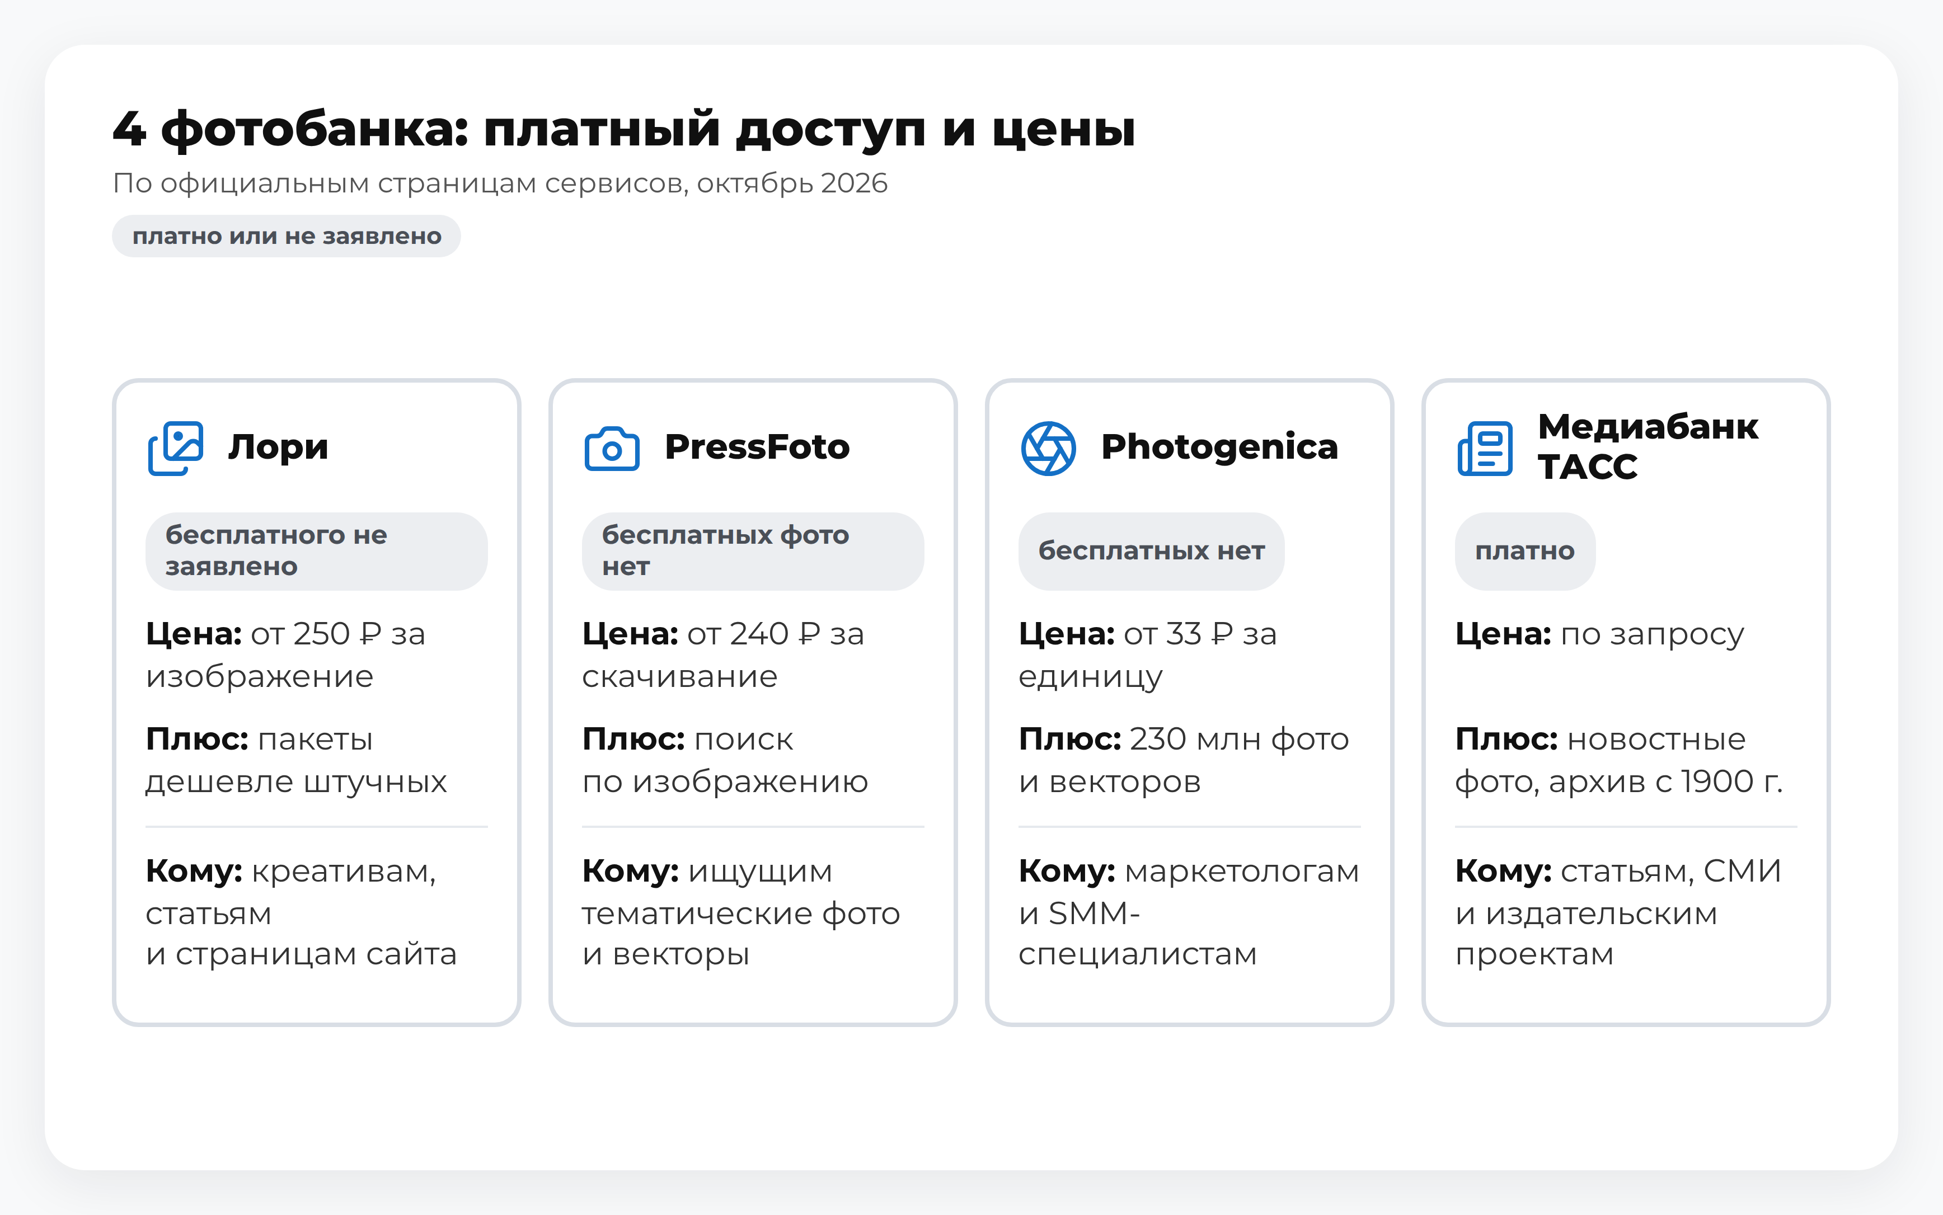Screen dimensions: 1943x1215
Task: Click the Медиабанк ТАСС card title
Action: pyautogui.click(x=1648, y=447)
